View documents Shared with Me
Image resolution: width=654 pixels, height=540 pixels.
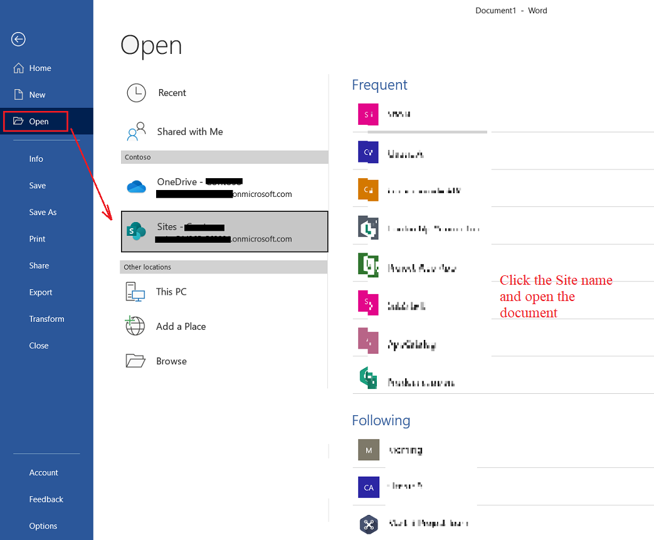(189, 131)
